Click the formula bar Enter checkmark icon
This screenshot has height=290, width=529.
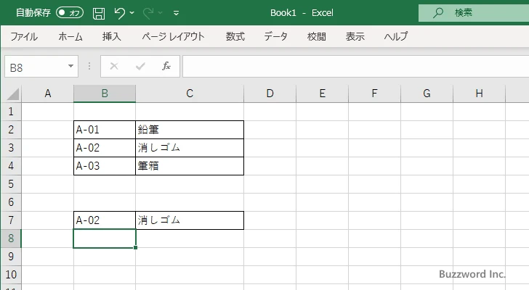140,66
